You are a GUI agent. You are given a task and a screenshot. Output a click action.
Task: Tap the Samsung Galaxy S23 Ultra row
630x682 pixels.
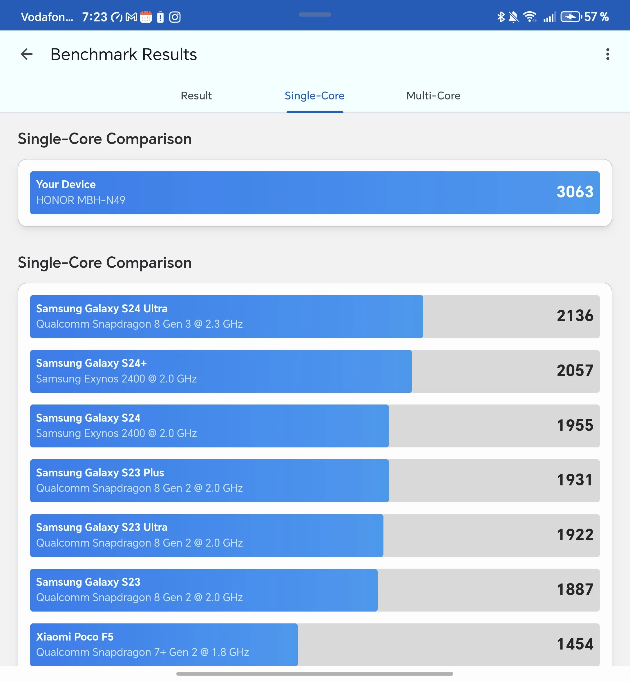(314, 535)
